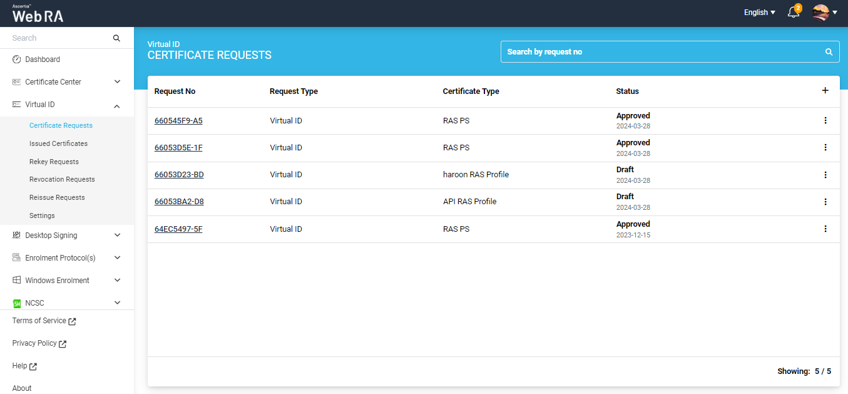Expand the Windows Enrolment section
The width and height of the screenshot is (848, 394).
117,281
